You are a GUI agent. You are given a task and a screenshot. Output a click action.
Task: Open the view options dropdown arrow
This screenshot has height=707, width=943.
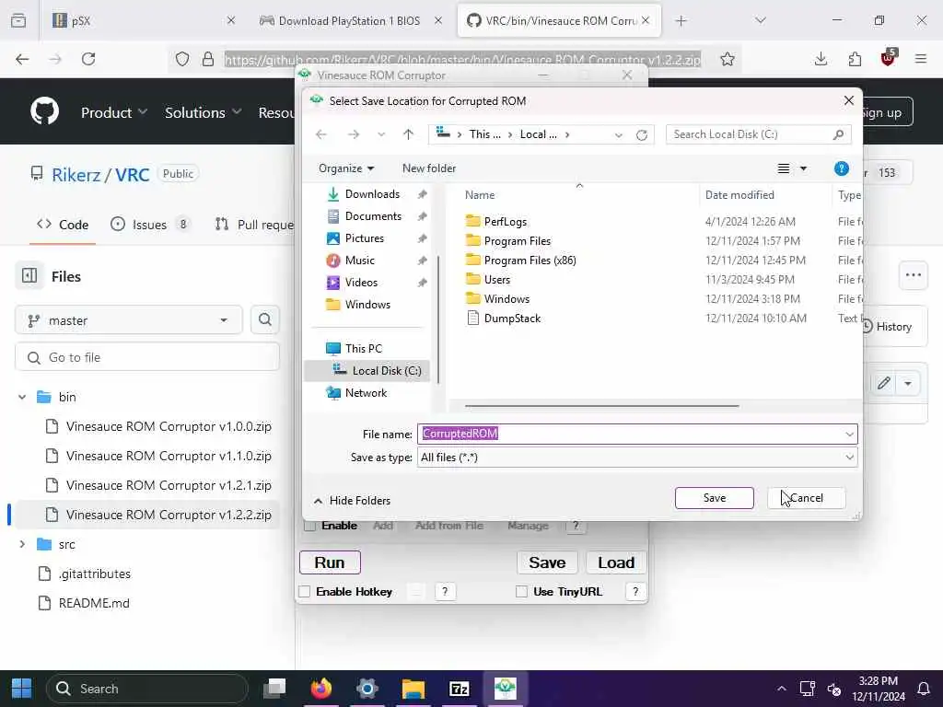point(803,168)
